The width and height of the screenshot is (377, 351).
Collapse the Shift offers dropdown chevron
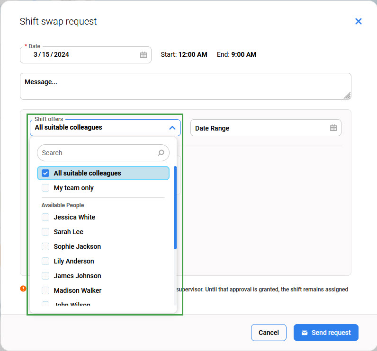click(172, 128)
